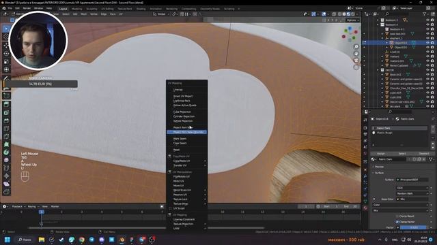
Task: Adjust the Factor slider value
Action: 413,227
